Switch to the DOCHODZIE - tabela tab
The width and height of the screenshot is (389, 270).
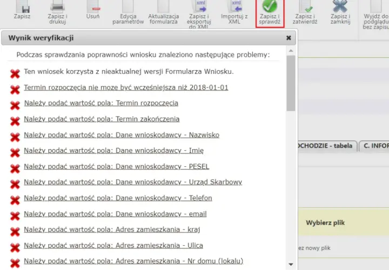click(326, 146)
